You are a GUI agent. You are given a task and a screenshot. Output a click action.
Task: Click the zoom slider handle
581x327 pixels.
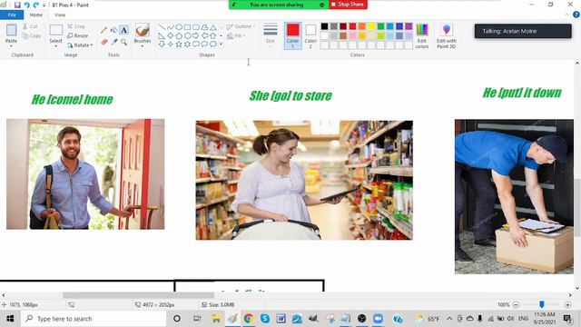(x=542, y=304)
